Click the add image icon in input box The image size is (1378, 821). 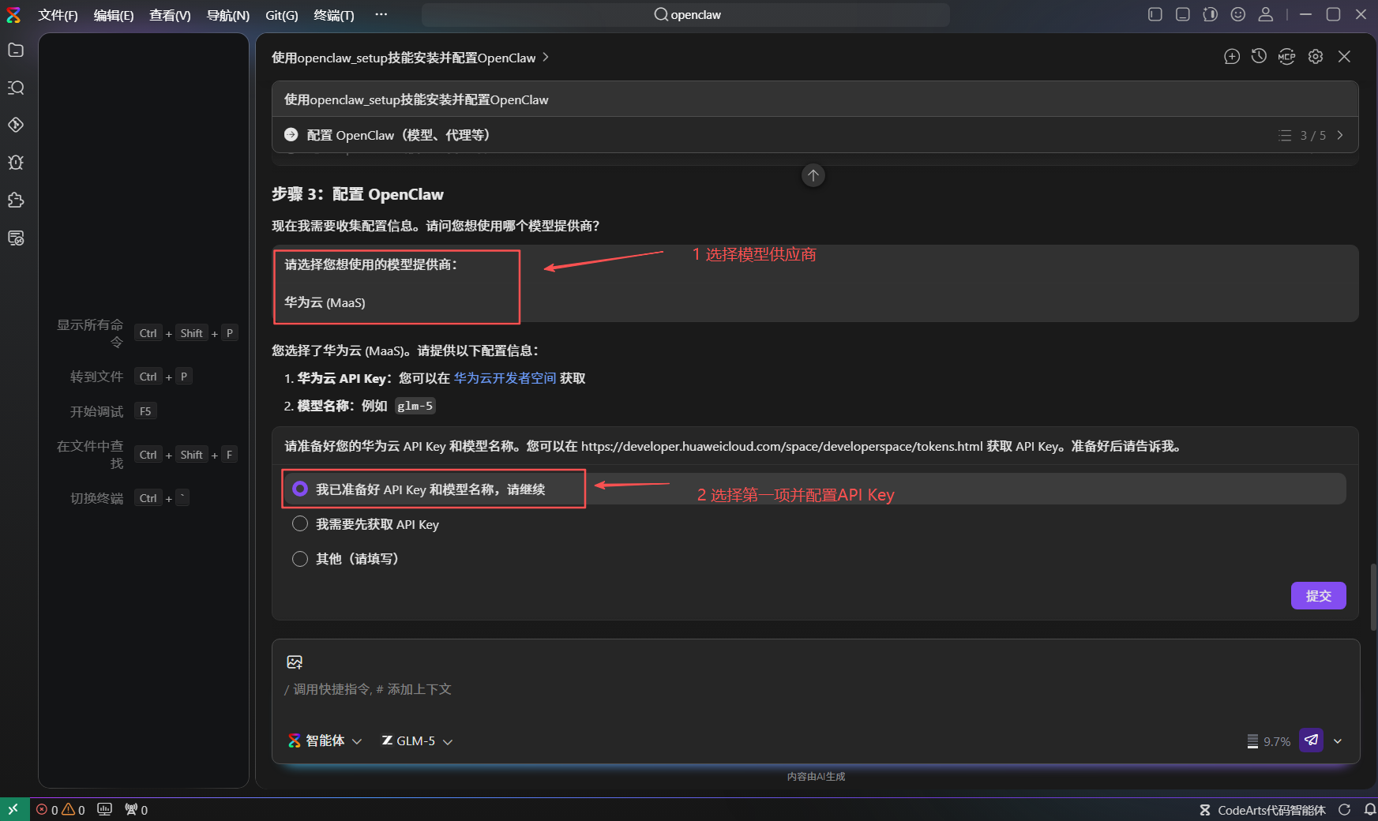coord(295,662)
